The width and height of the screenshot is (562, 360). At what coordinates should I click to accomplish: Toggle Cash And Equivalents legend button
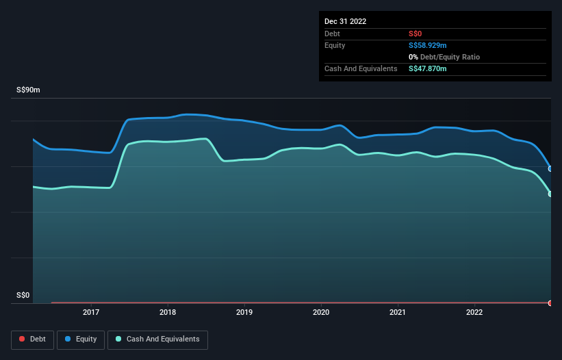pyautogui.click(x=157, y=339)
